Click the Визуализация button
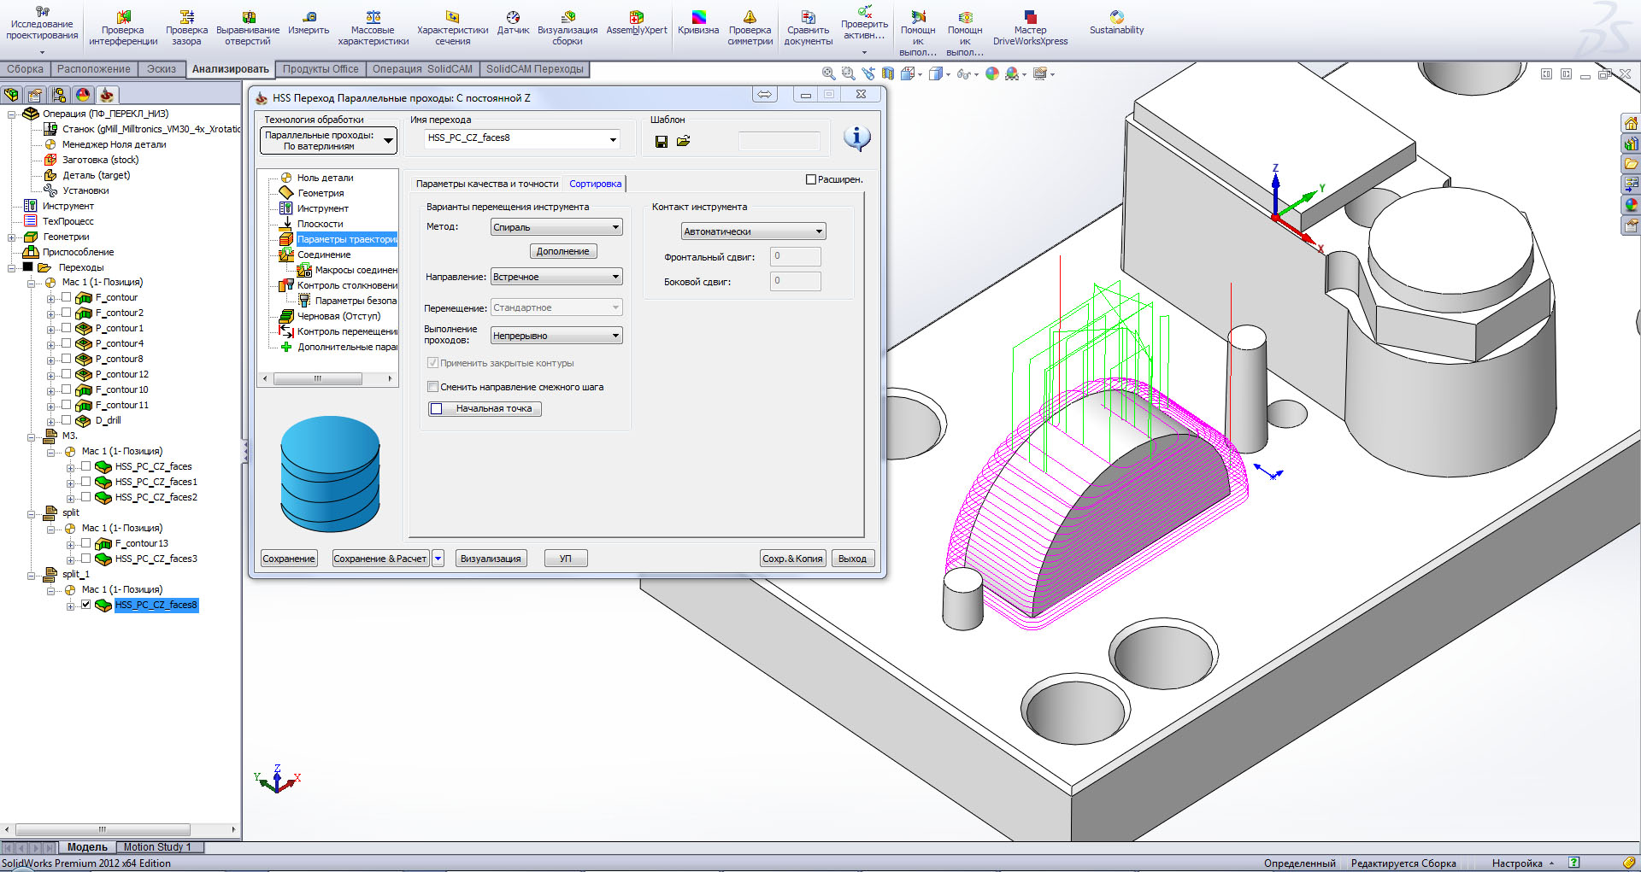 click(491, 559)
